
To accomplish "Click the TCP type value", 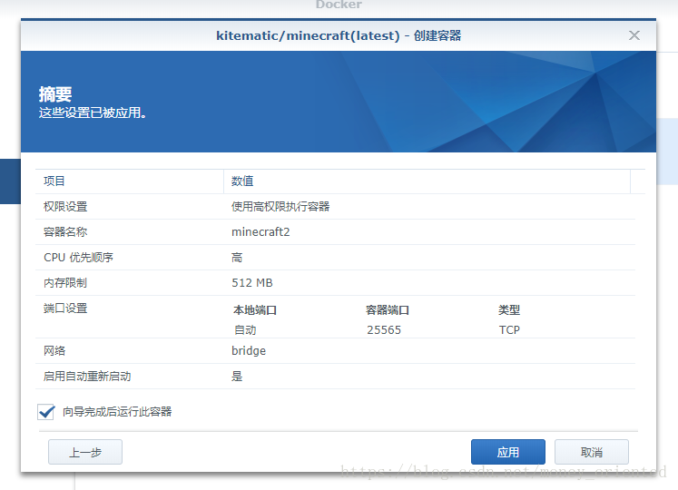I will (509, 330).
